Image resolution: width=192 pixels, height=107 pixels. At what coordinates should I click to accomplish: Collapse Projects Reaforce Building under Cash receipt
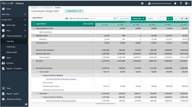point(41,75)
